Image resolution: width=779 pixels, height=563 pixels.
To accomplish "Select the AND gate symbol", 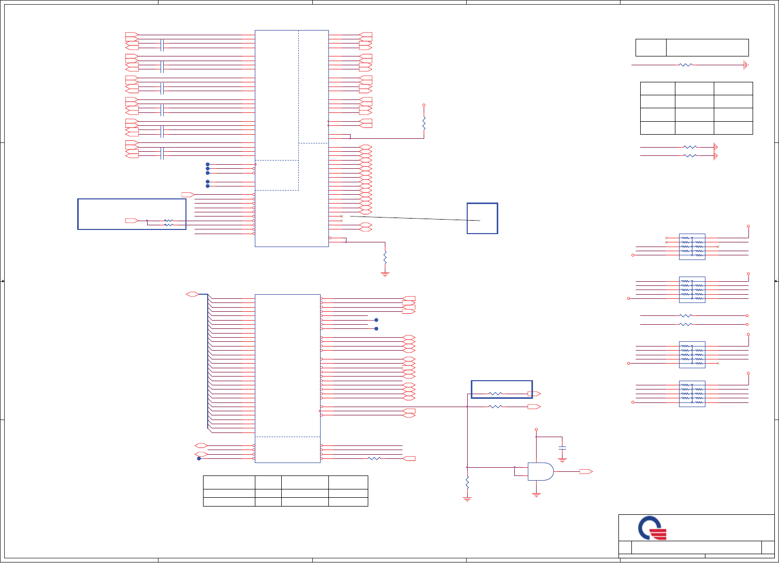I will pos(541,471).
